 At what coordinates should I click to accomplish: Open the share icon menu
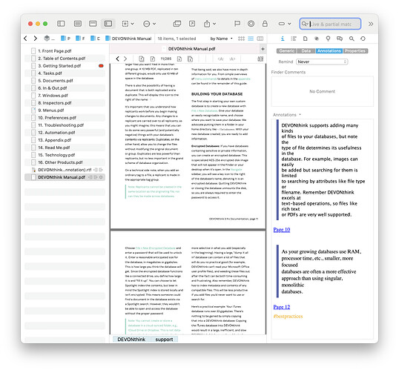pyautogui.click(x=210, y=24)
